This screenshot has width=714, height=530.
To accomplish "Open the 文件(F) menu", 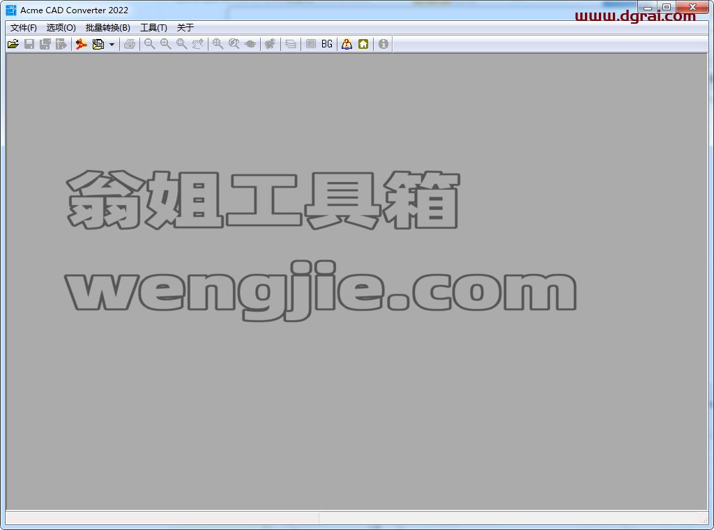I will point(24,28).
